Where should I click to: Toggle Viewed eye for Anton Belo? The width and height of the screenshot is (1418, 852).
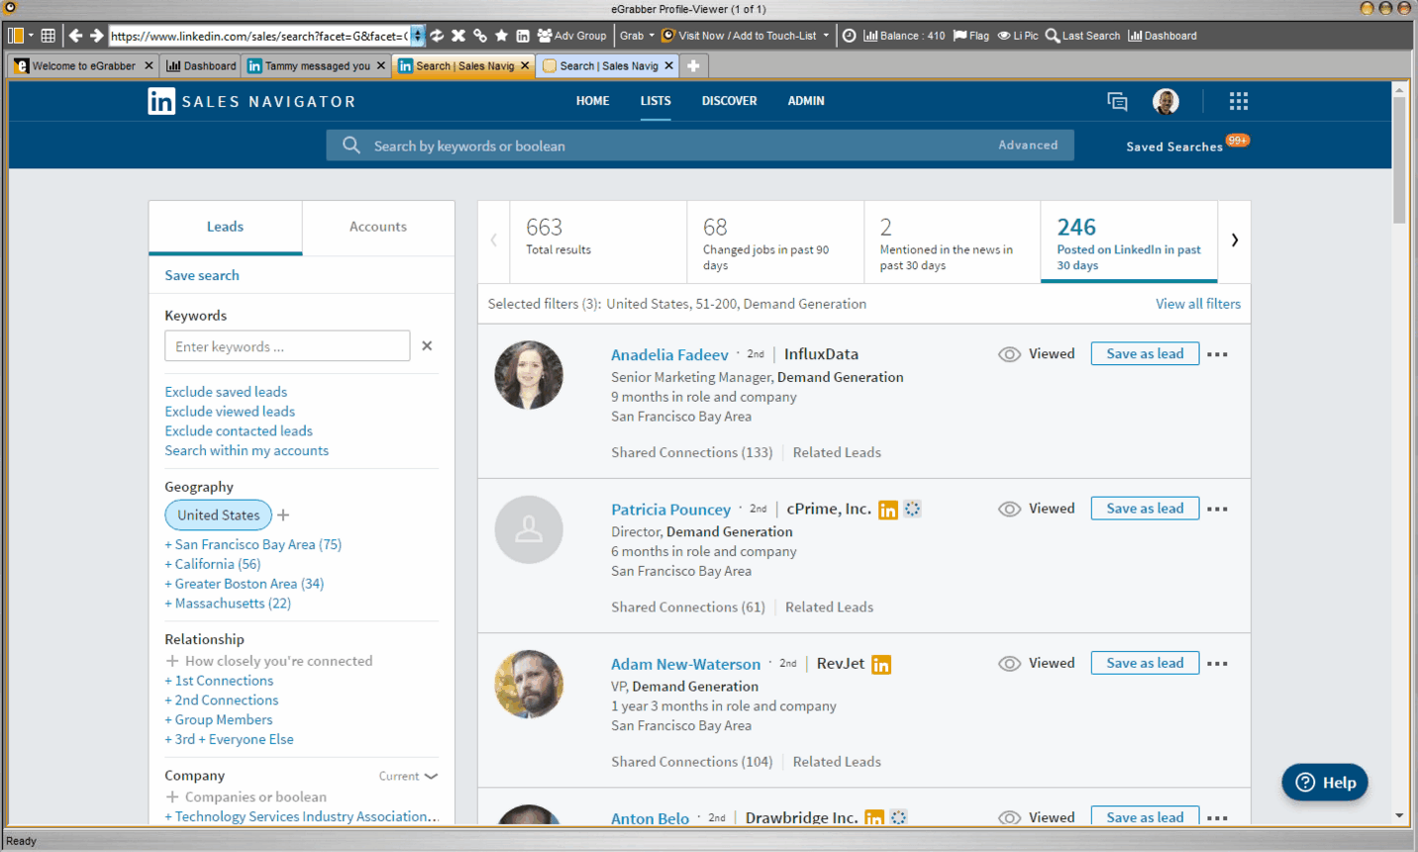[1009, 817]
